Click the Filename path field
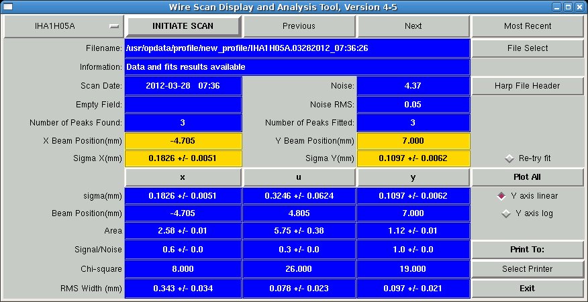The height and width of the screenshot is (302, 588). click(297, 48)
